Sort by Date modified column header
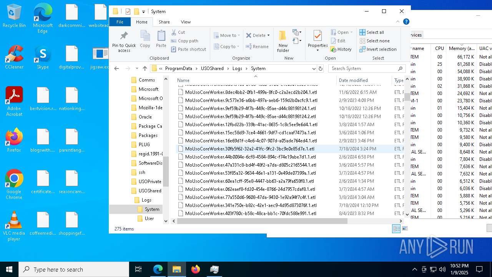492x277 pixels. point(364,80)
